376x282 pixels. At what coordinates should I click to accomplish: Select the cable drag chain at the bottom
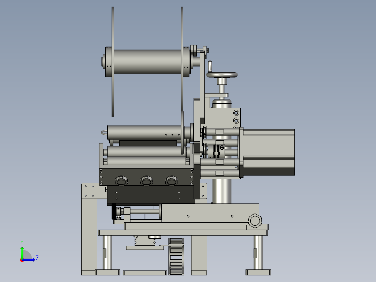(x=176, y=256)
